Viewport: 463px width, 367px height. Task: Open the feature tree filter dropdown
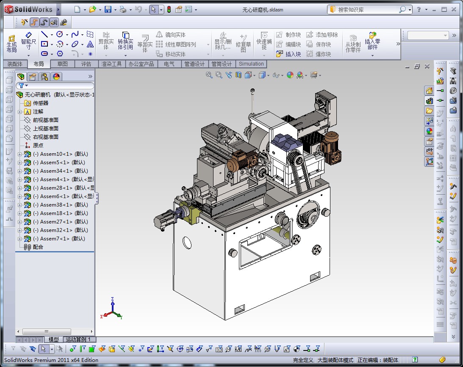click(x=23, y=86)
